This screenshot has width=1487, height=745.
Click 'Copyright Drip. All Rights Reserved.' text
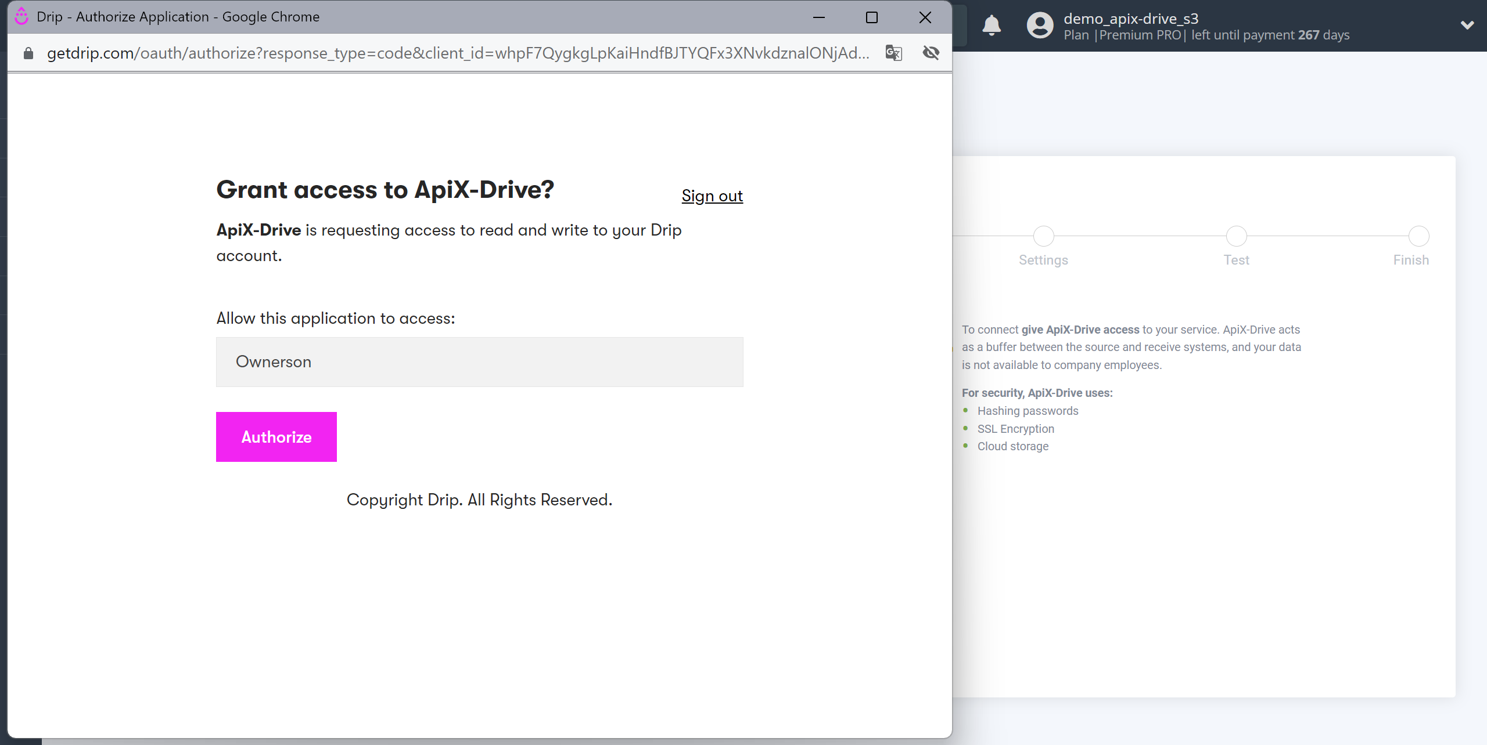pos(479,500)
